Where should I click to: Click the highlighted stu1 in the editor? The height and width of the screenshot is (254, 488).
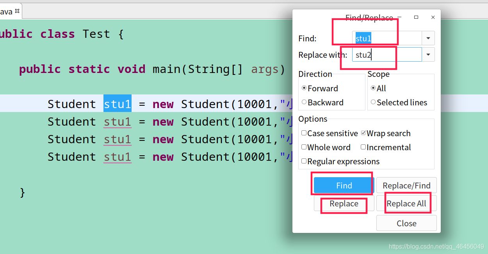click(118, 104)
